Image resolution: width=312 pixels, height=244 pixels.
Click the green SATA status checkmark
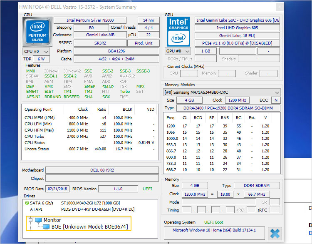tap(27, 203)
